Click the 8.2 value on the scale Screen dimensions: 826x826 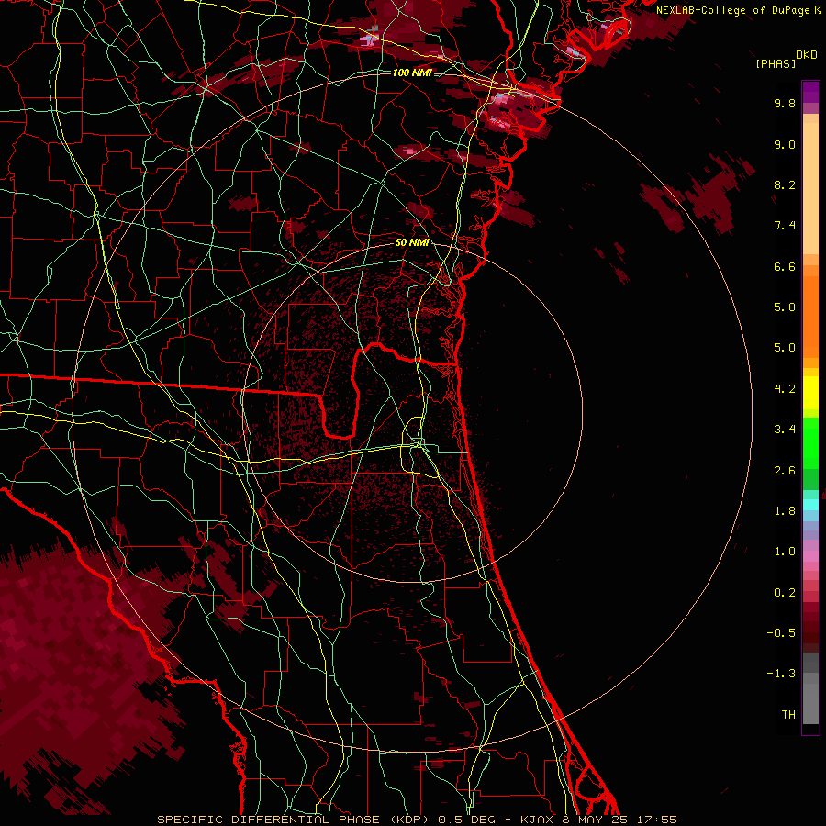click(785, 184)
